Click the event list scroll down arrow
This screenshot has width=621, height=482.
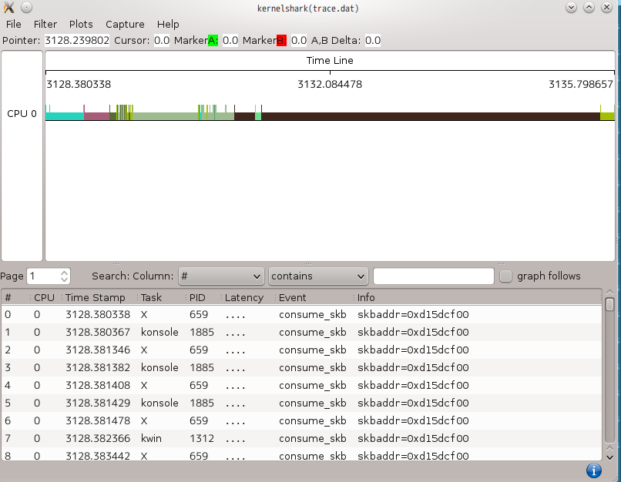[x=610, y=457]
